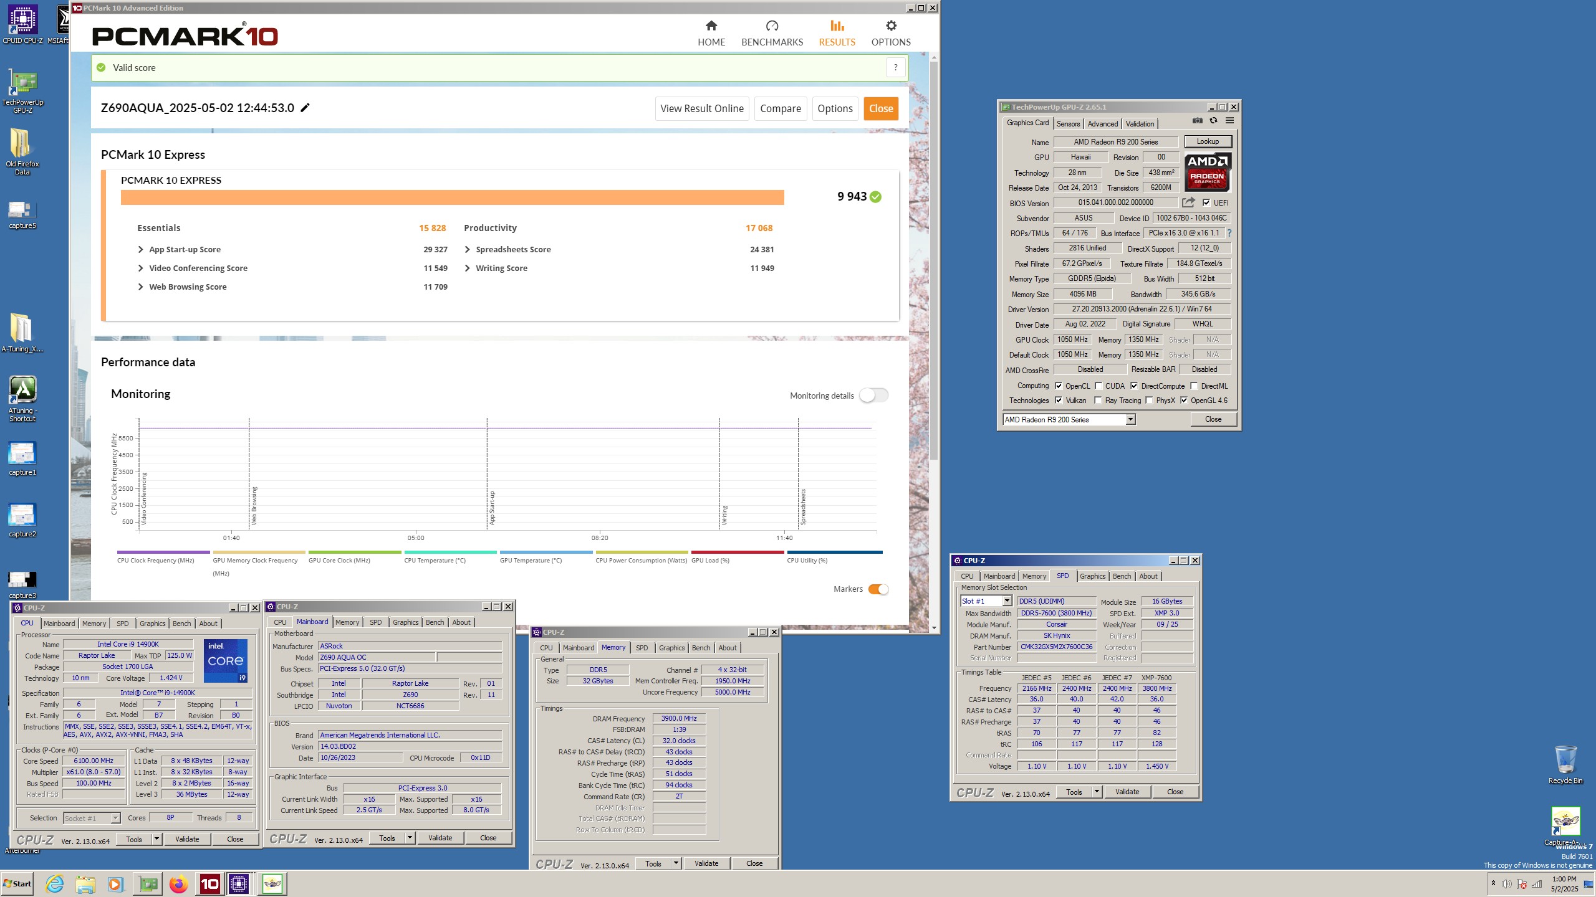Expand the Video Conferencing Score row
Image resolution: width=1596 pixels, height=897 pixels.
[140, 268]
